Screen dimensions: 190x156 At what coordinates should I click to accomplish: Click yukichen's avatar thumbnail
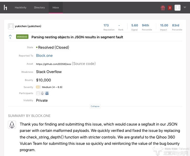click(x=11, y=26)
